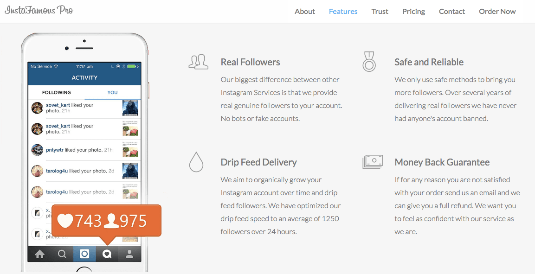Click the orange 743 likes notification badge
Screen dimensions: 535x274
click(106, 221)
